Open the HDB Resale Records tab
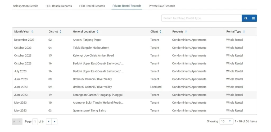This screenshot has width=271, height=132. pyautogui.click(x=58, y=6)
